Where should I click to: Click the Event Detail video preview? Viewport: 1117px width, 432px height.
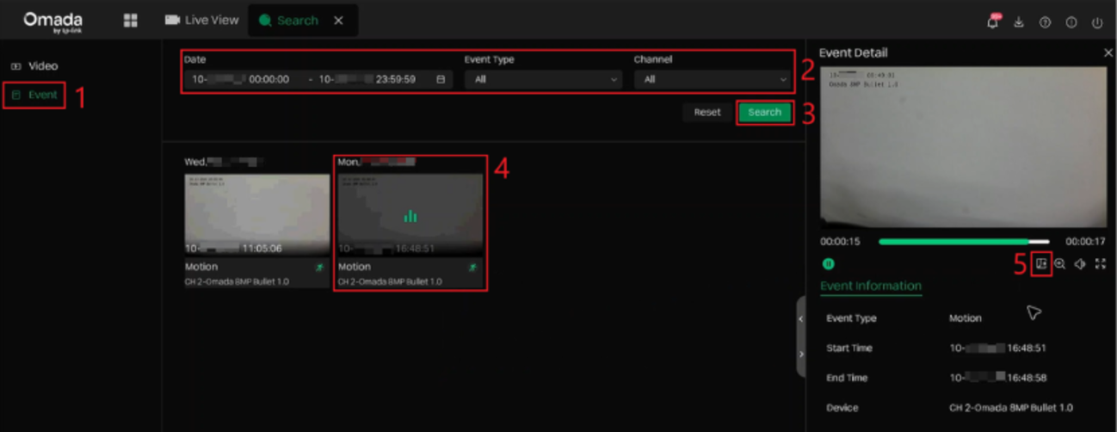tap(963, 145)
